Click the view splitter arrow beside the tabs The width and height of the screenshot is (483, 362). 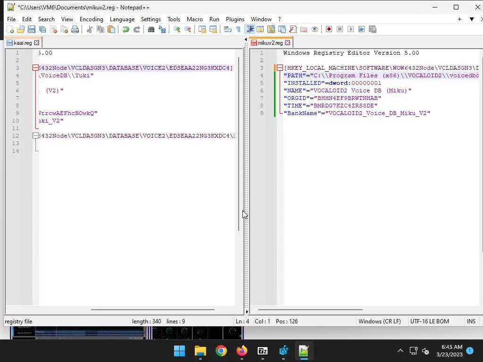click(246, 40)
